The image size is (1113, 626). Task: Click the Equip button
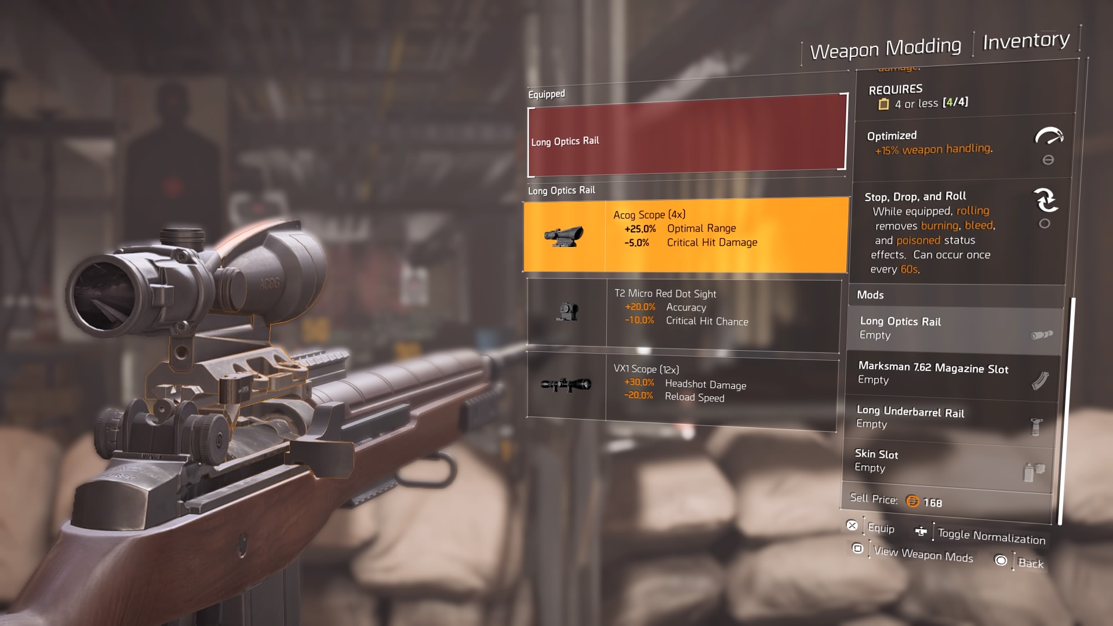(877, 527)
